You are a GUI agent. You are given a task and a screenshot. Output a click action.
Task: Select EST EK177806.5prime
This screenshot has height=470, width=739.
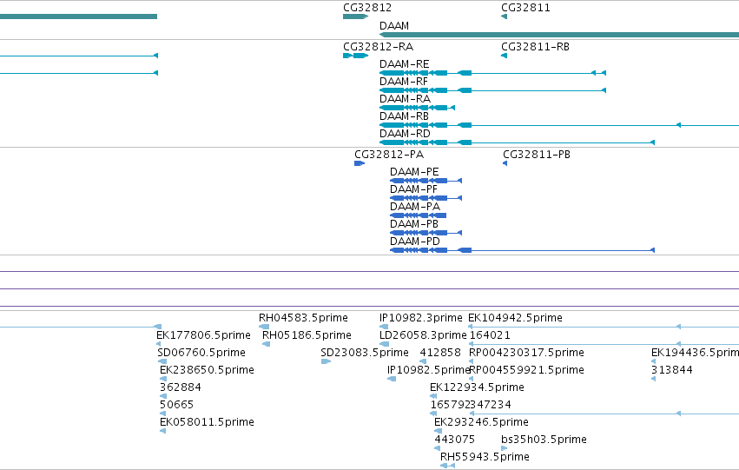203,335
